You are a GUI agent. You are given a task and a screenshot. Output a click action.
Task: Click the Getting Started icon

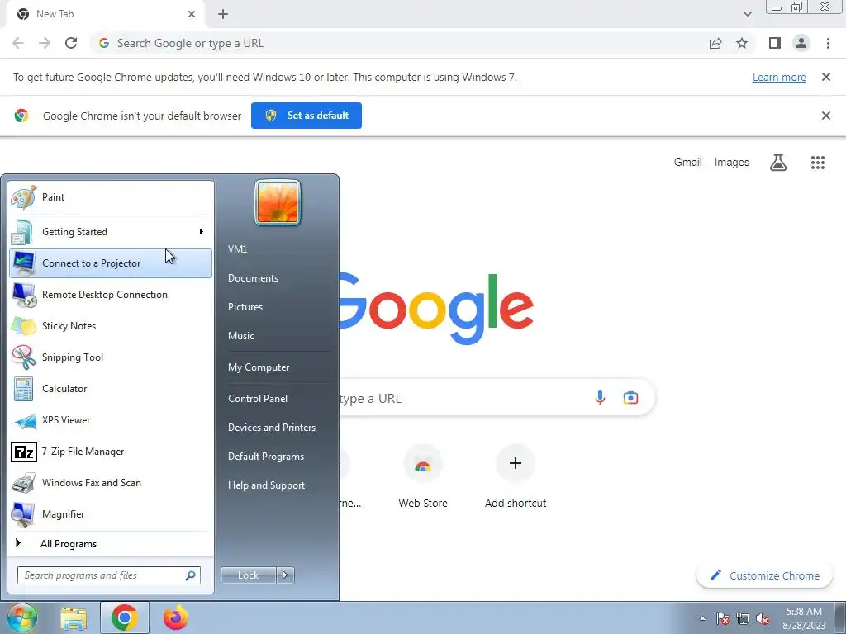(x=22, y=232)
